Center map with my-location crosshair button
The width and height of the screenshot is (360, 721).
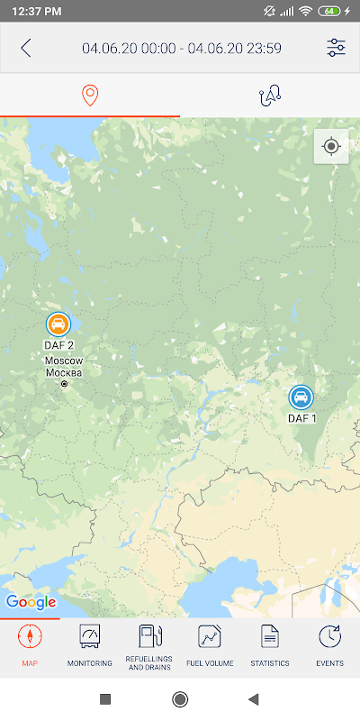tap(331, 147)
